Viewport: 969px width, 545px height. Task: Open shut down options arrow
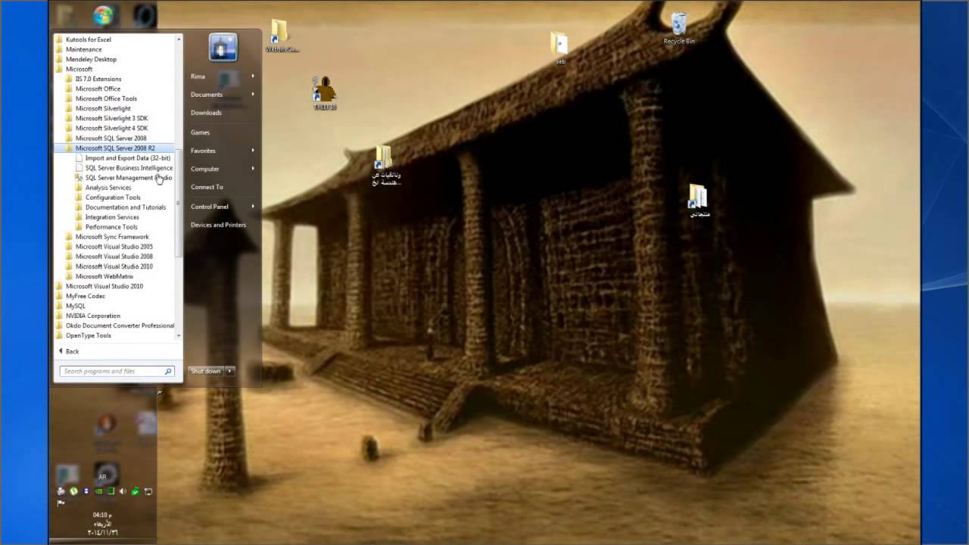pyautogui.click(x=229, y=371)
